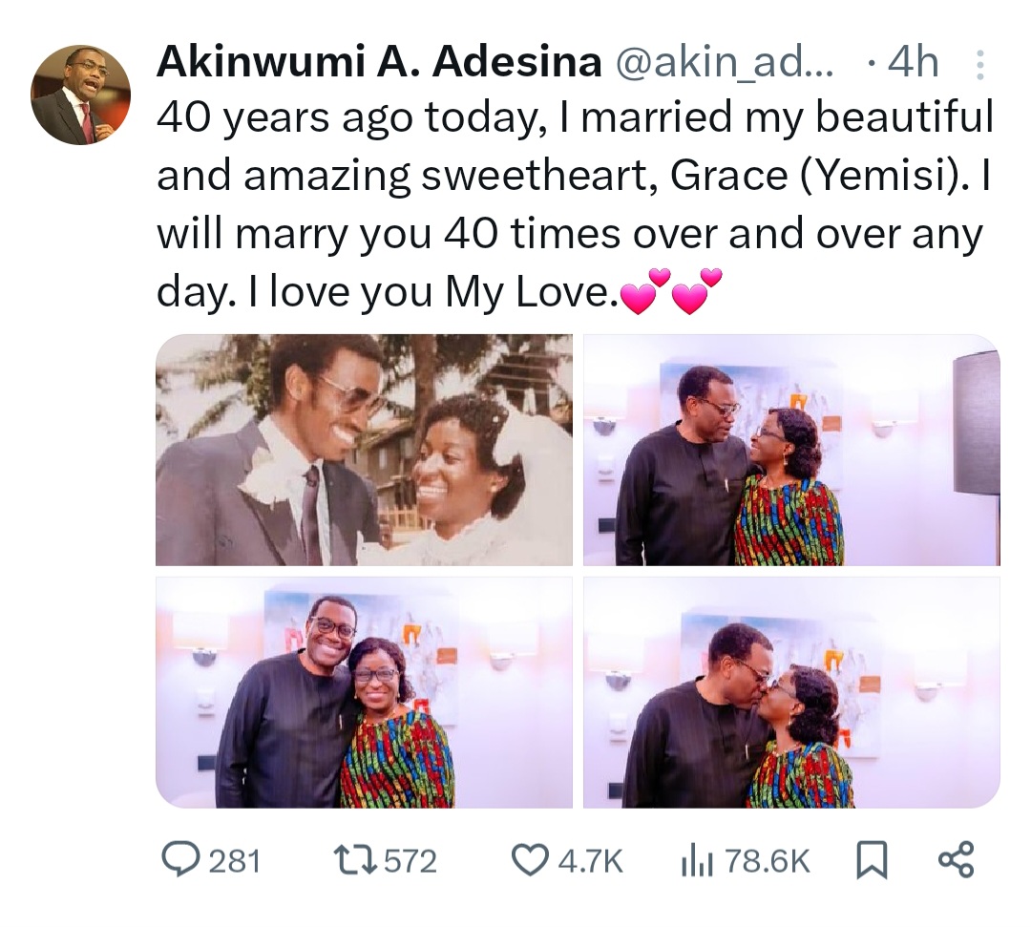Open the photo of the couple gazing at each other

tap(791, 450)
